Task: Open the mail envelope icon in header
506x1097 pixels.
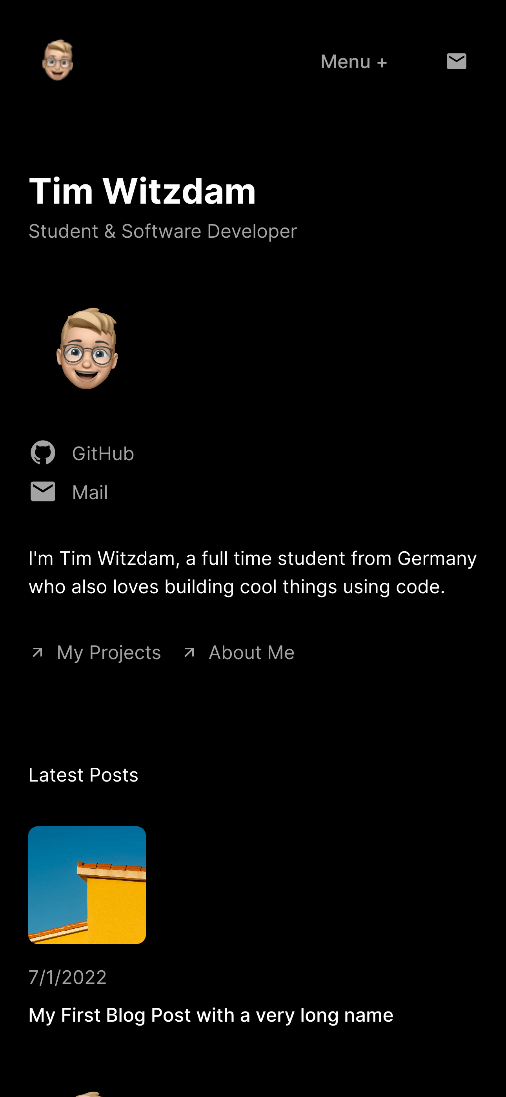Action: click(456, 61)
